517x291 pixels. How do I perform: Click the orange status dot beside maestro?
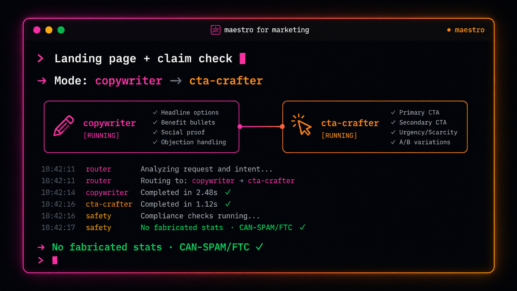coord(449,30)
